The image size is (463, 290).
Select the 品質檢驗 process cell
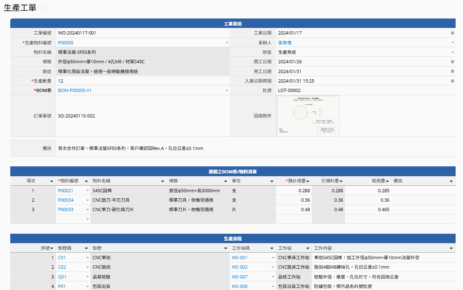click(160, 277)
